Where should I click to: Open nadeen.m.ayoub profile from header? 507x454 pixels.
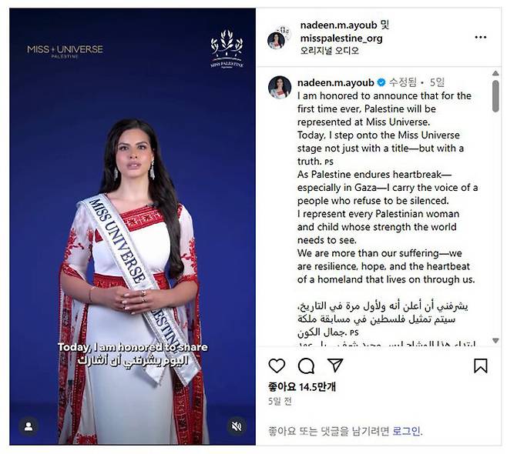pos(338,25)
